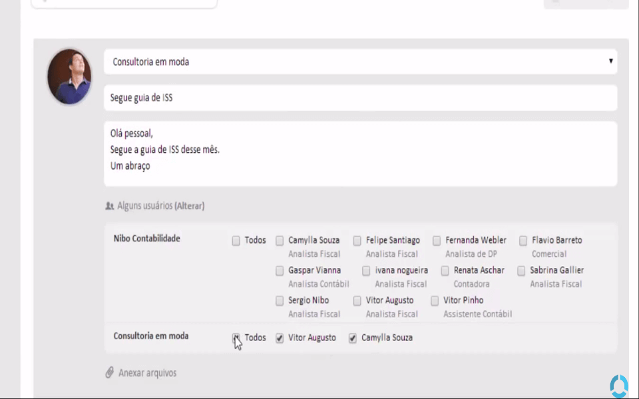Check the ivana nogueira checkbox
The height and width of the screenshot is (399, 639).
[366, 271]
